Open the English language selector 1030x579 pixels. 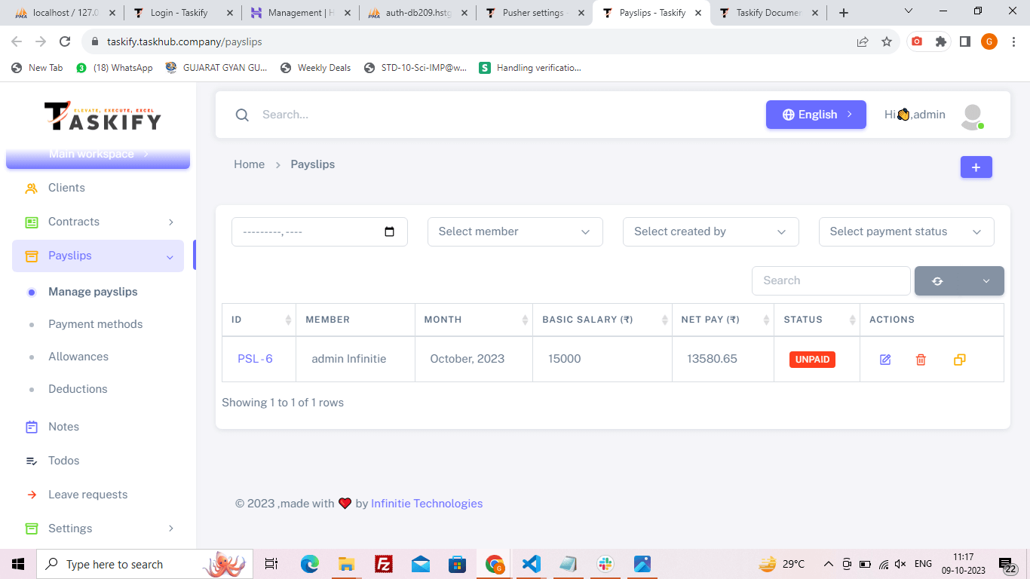(816, 115)
